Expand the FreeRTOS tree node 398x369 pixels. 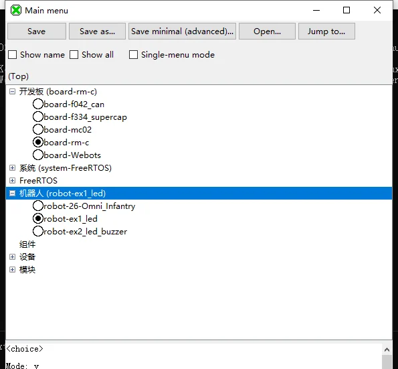(12, 180)
